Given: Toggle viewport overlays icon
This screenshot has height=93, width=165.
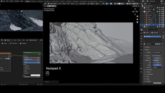Looking at the screenshot, I should (111, 4).
